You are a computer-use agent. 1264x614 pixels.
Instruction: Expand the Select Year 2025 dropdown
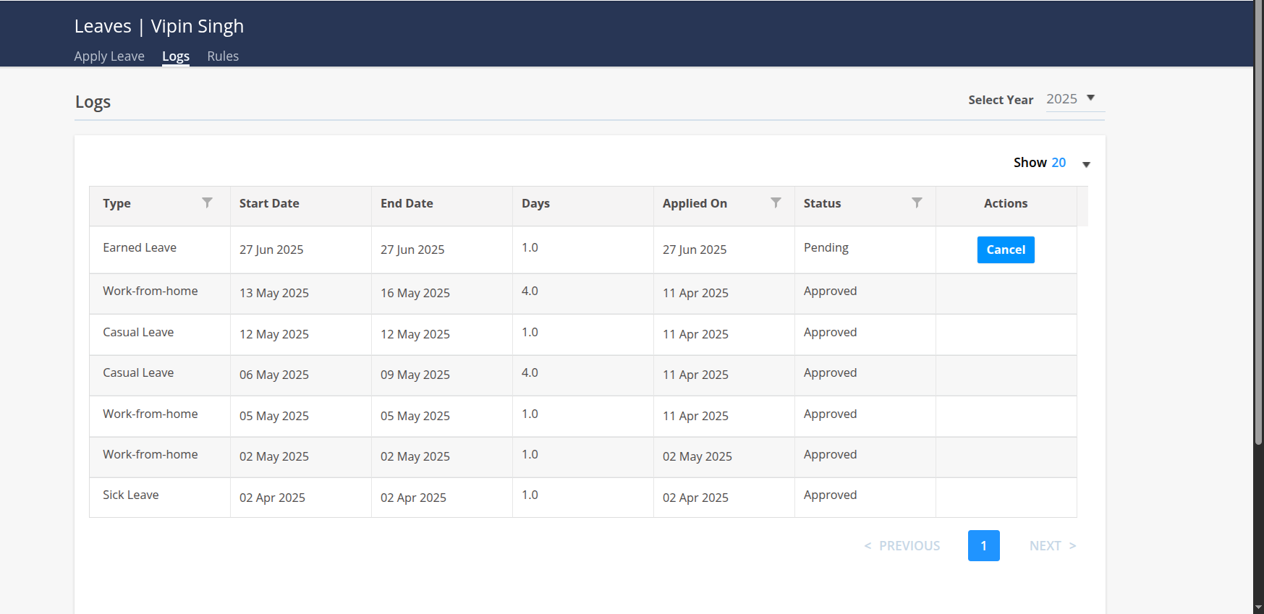coord(1074,99)
